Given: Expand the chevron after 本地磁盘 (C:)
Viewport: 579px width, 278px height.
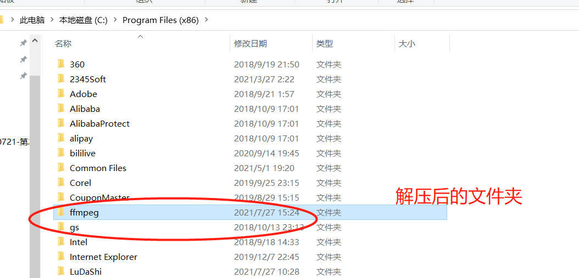Looking at the screenshot, I should [115, 20].
